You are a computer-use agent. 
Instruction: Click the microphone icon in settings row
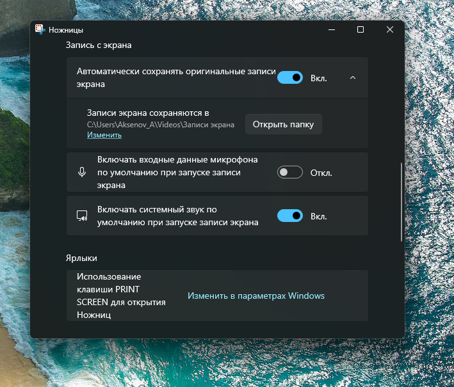(82, 172)
